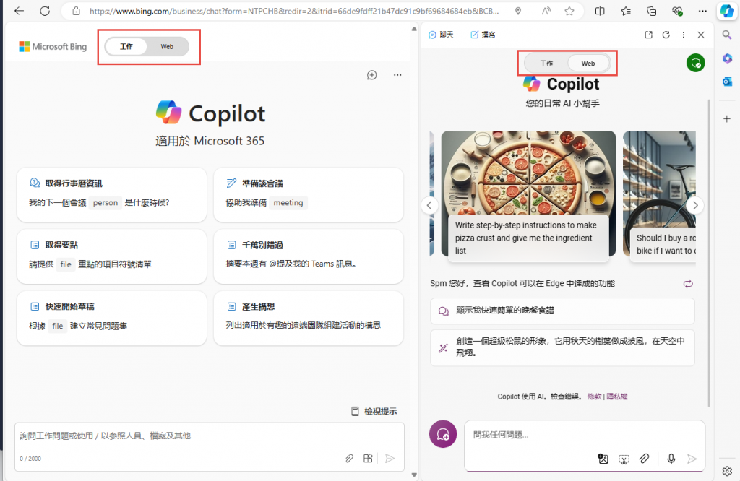Screen dimensions: 740x481
Task: Go back with the browser back arrow
Action: pos(19,11)
